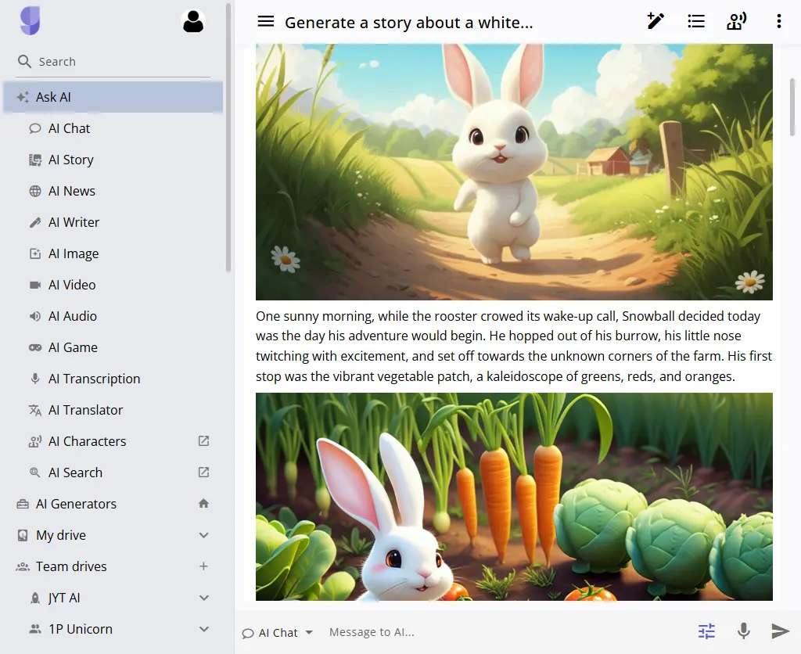Click the story paragraph about Snowball
The width and height of the screenshot is (801, 654).
(514, 347)
